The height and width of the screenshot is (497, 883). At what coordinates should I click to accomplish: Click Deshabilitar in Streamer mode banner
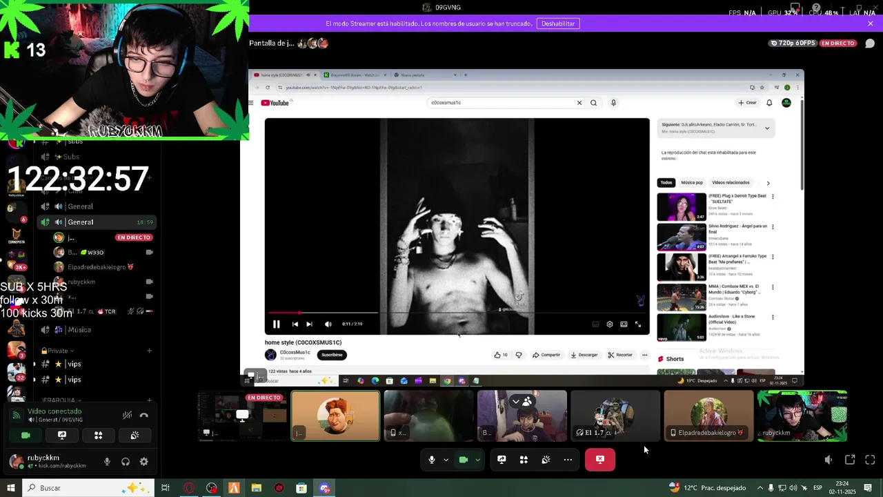tap(558, 23)
